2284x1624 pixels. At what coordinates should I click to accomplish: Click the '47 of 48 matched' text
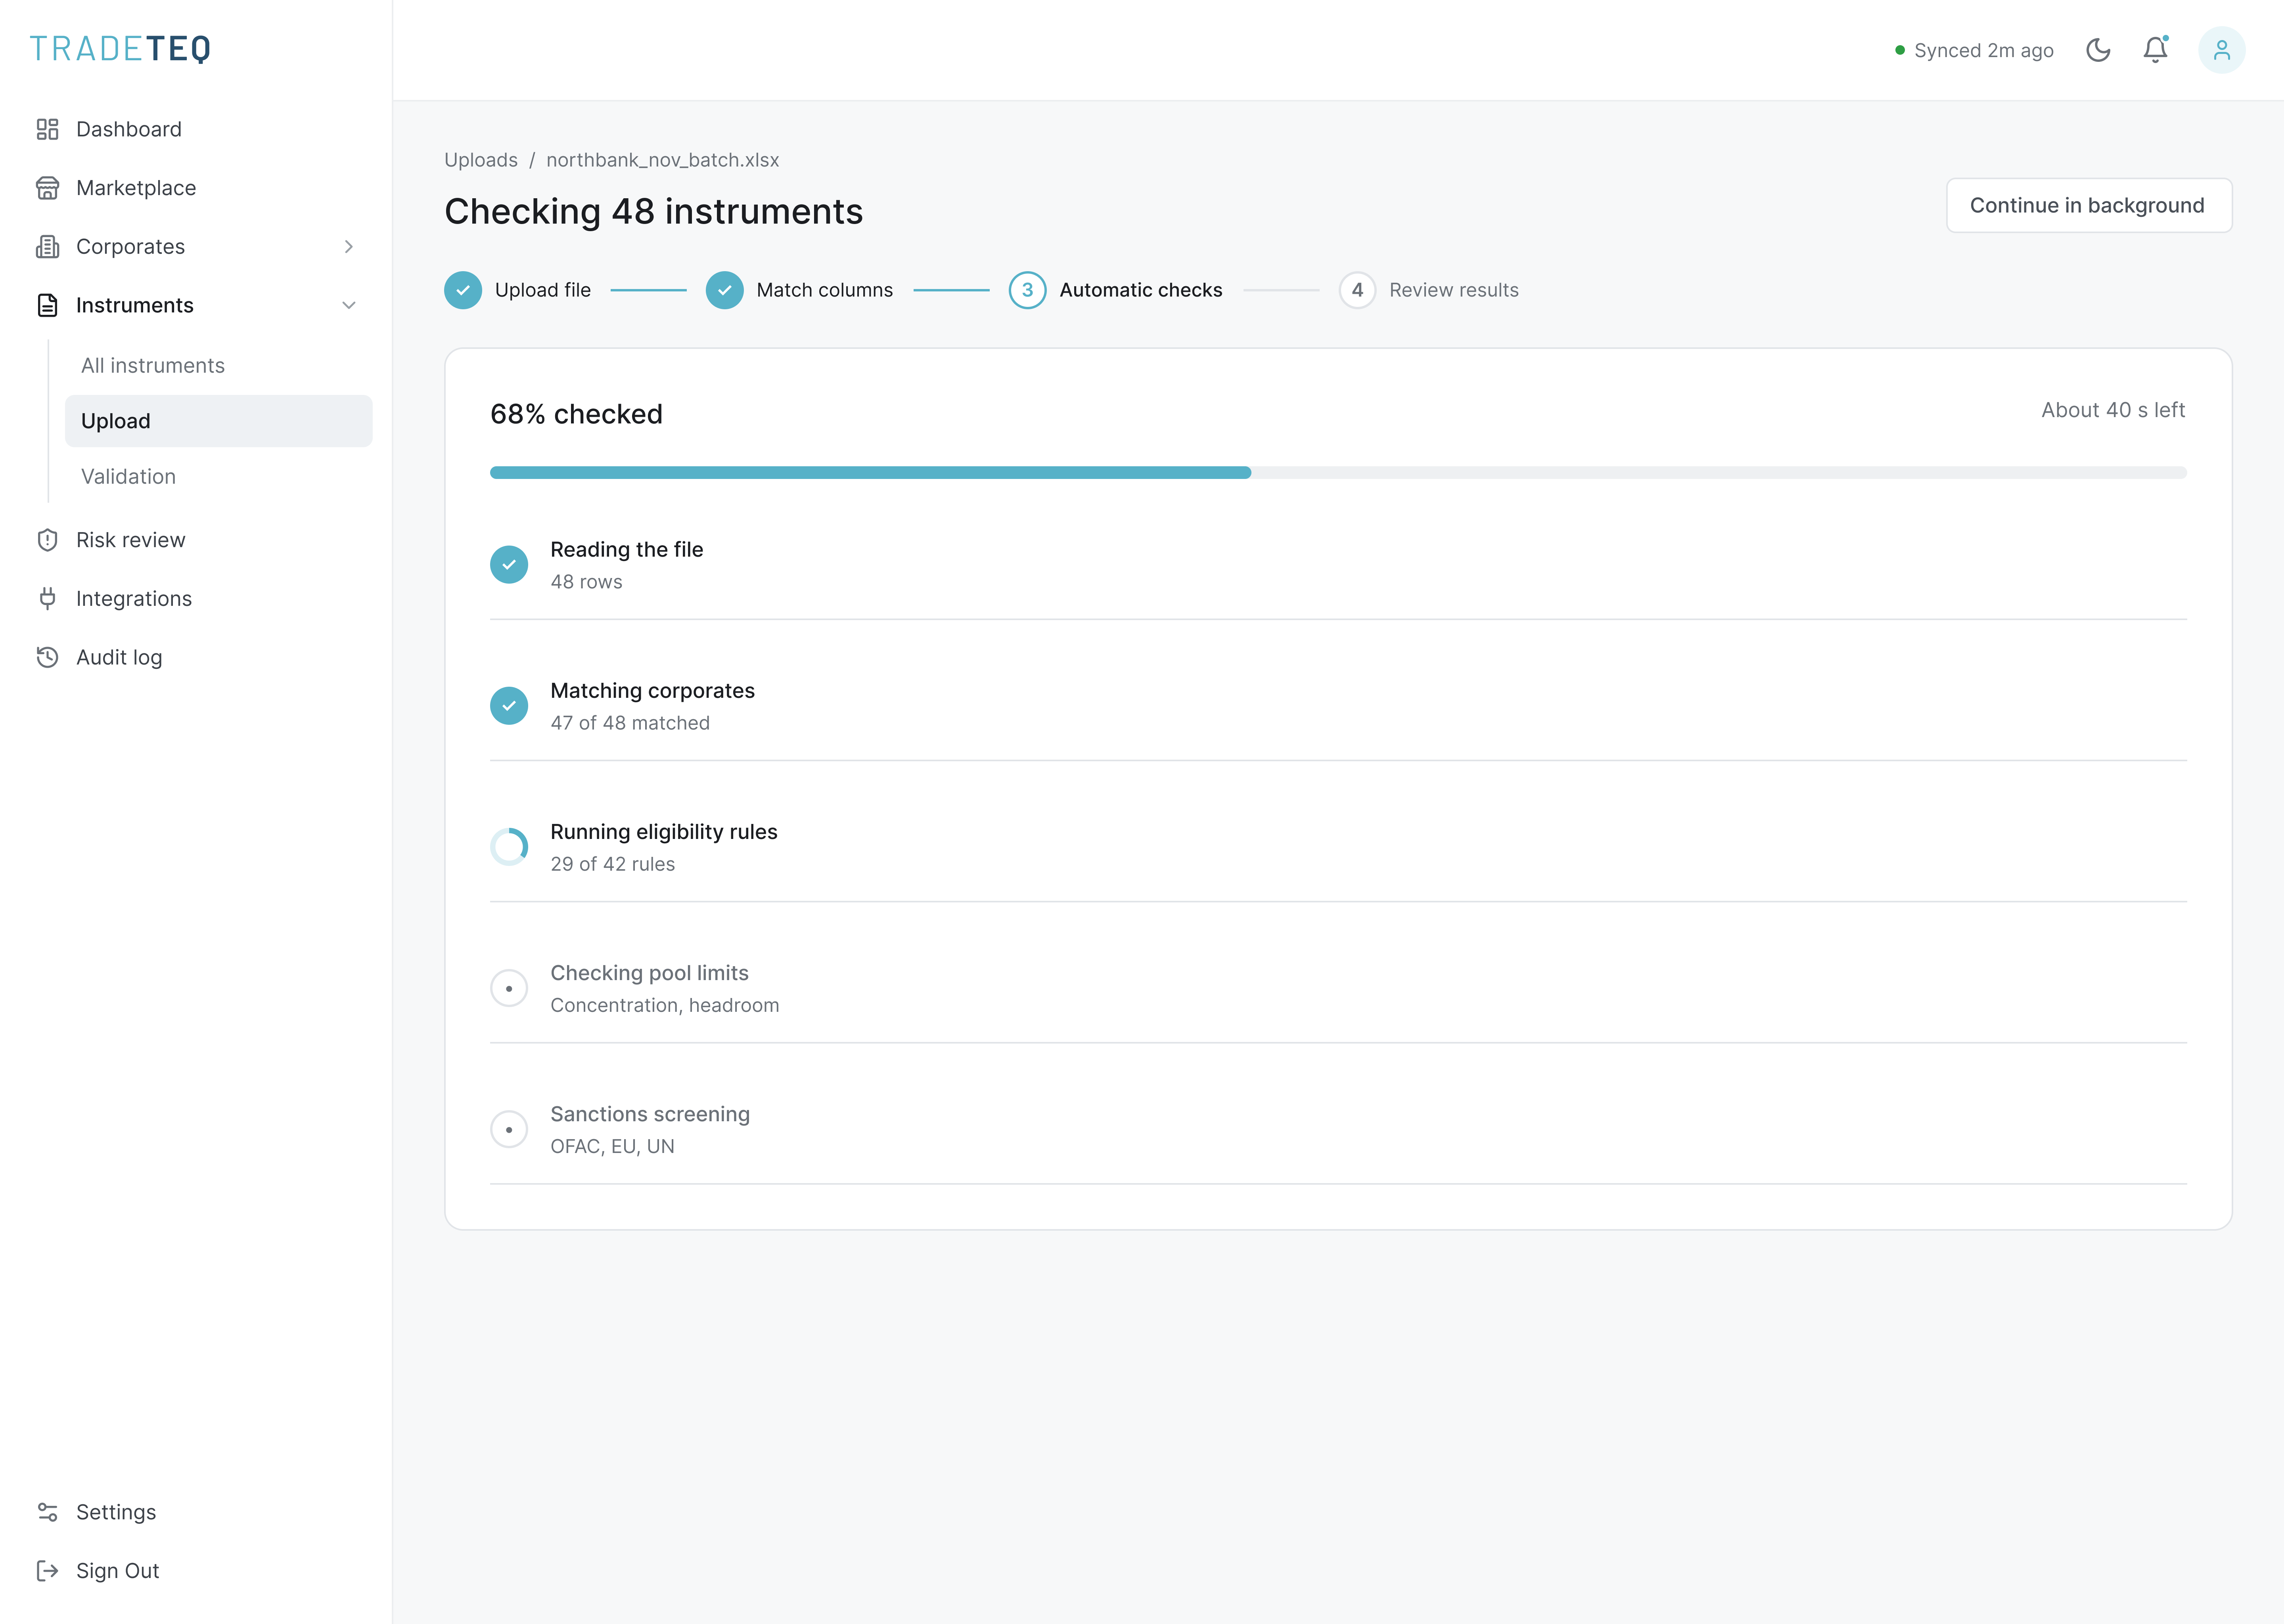coord(630,723)
